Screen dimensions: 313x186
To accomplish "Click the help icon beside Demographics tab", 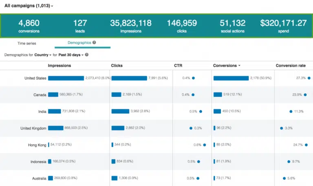I will [94, 42].
